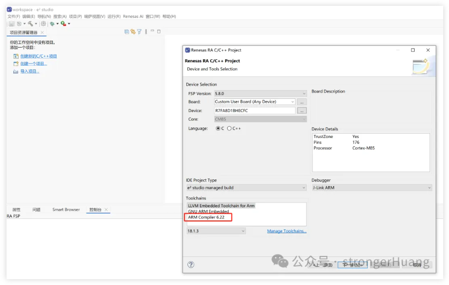The image size is (449, 285).
Task: Open the run icon dropdown arrow
Action: click(69, 24)
